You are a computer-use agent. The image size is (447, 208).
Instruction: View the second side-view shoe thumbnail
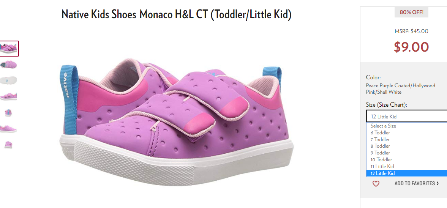(9, 65)
